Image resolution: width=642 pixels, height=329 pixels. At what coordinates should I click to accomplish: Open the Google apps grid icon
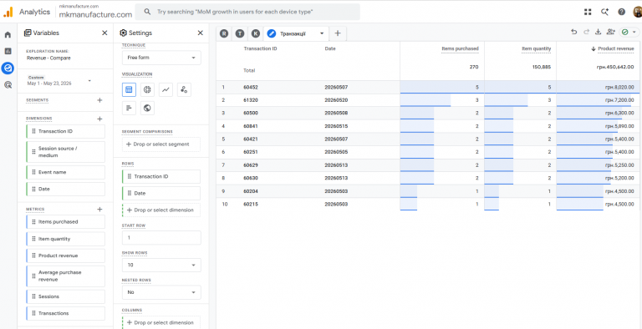(588, 12)
